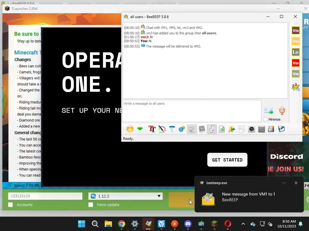Viewport: 309px width, 231px height.
Task: Toggle the Aa word completer book icon
Action: click(x=202, y=129)
